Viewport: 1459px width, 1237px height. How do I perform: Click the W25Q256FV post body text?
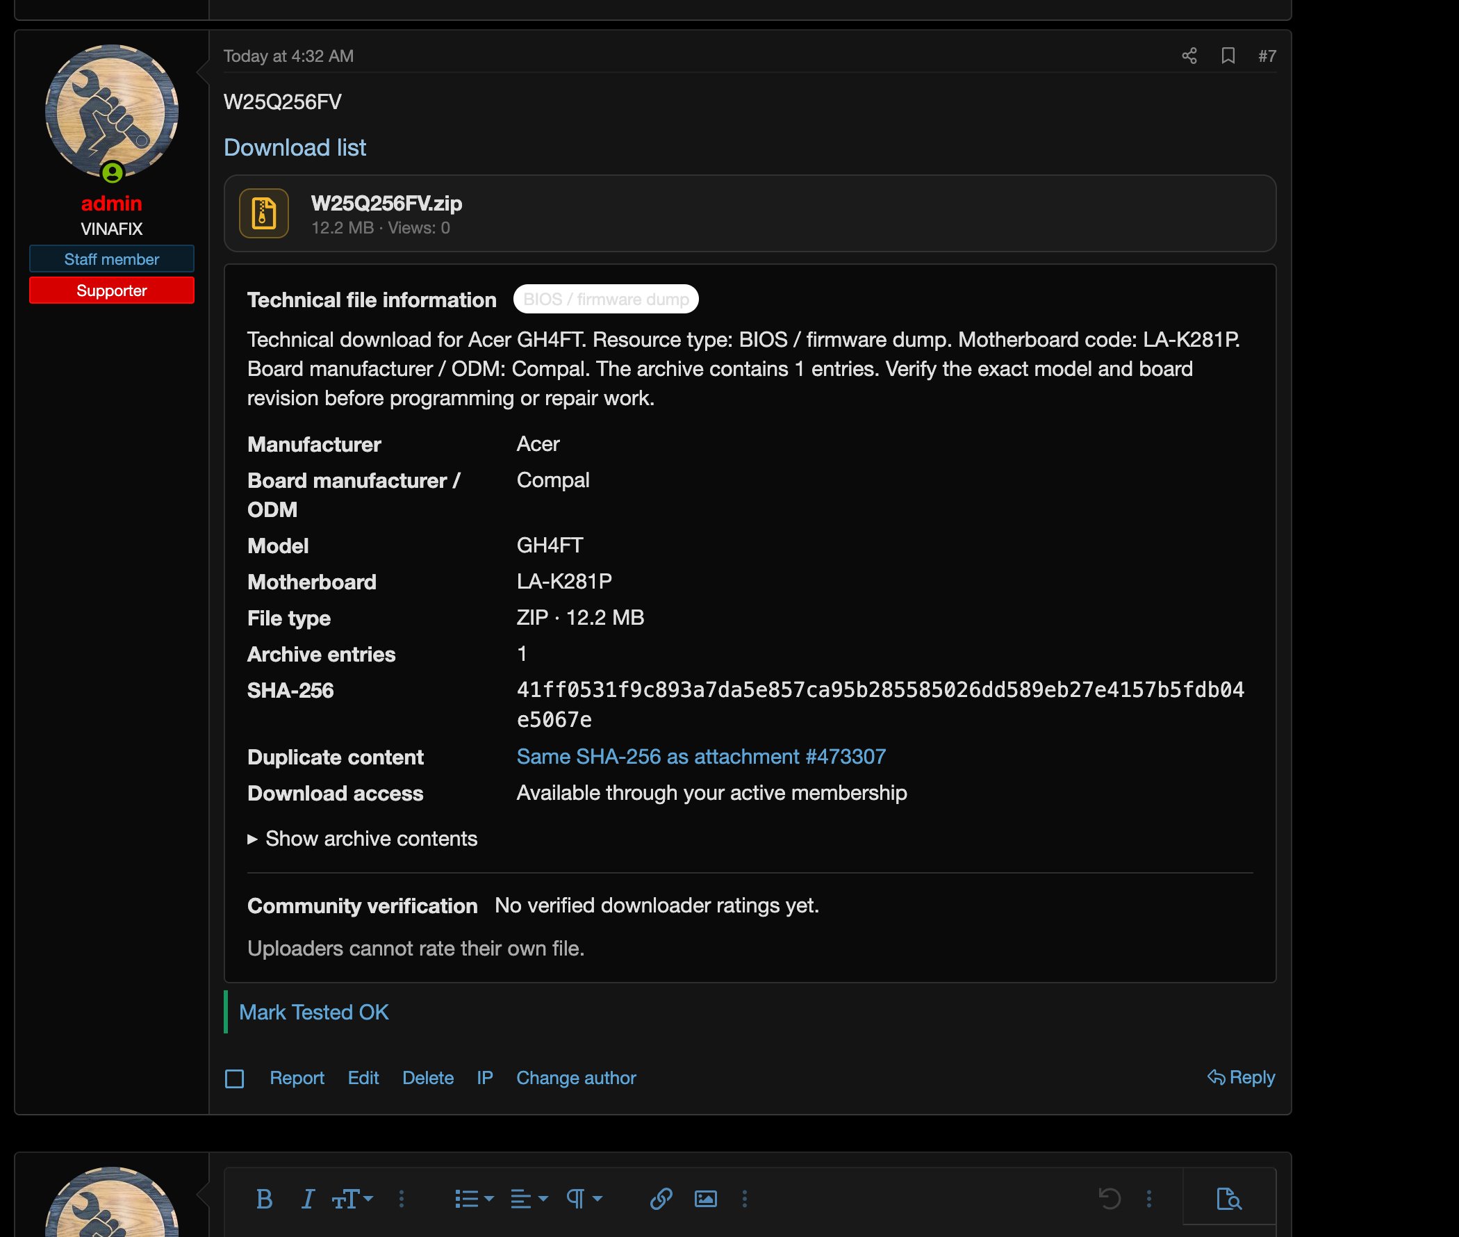[x=283, y=102]
